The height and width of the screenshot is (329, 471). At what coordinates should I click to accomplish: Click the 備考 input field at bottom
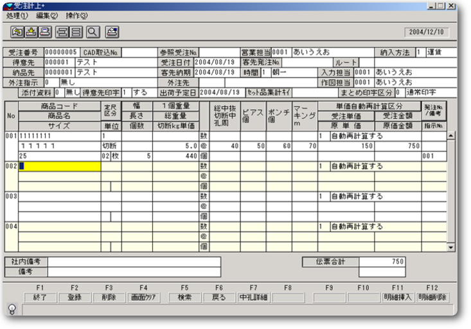[134, 272]
